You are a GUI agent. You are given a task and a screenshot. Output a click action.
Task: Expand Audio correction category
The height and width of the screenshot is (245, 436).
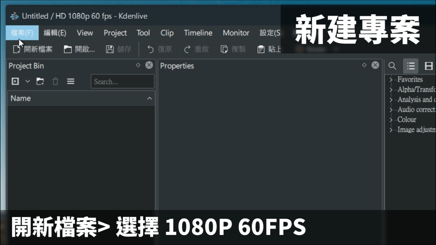[x=391, y=110]
